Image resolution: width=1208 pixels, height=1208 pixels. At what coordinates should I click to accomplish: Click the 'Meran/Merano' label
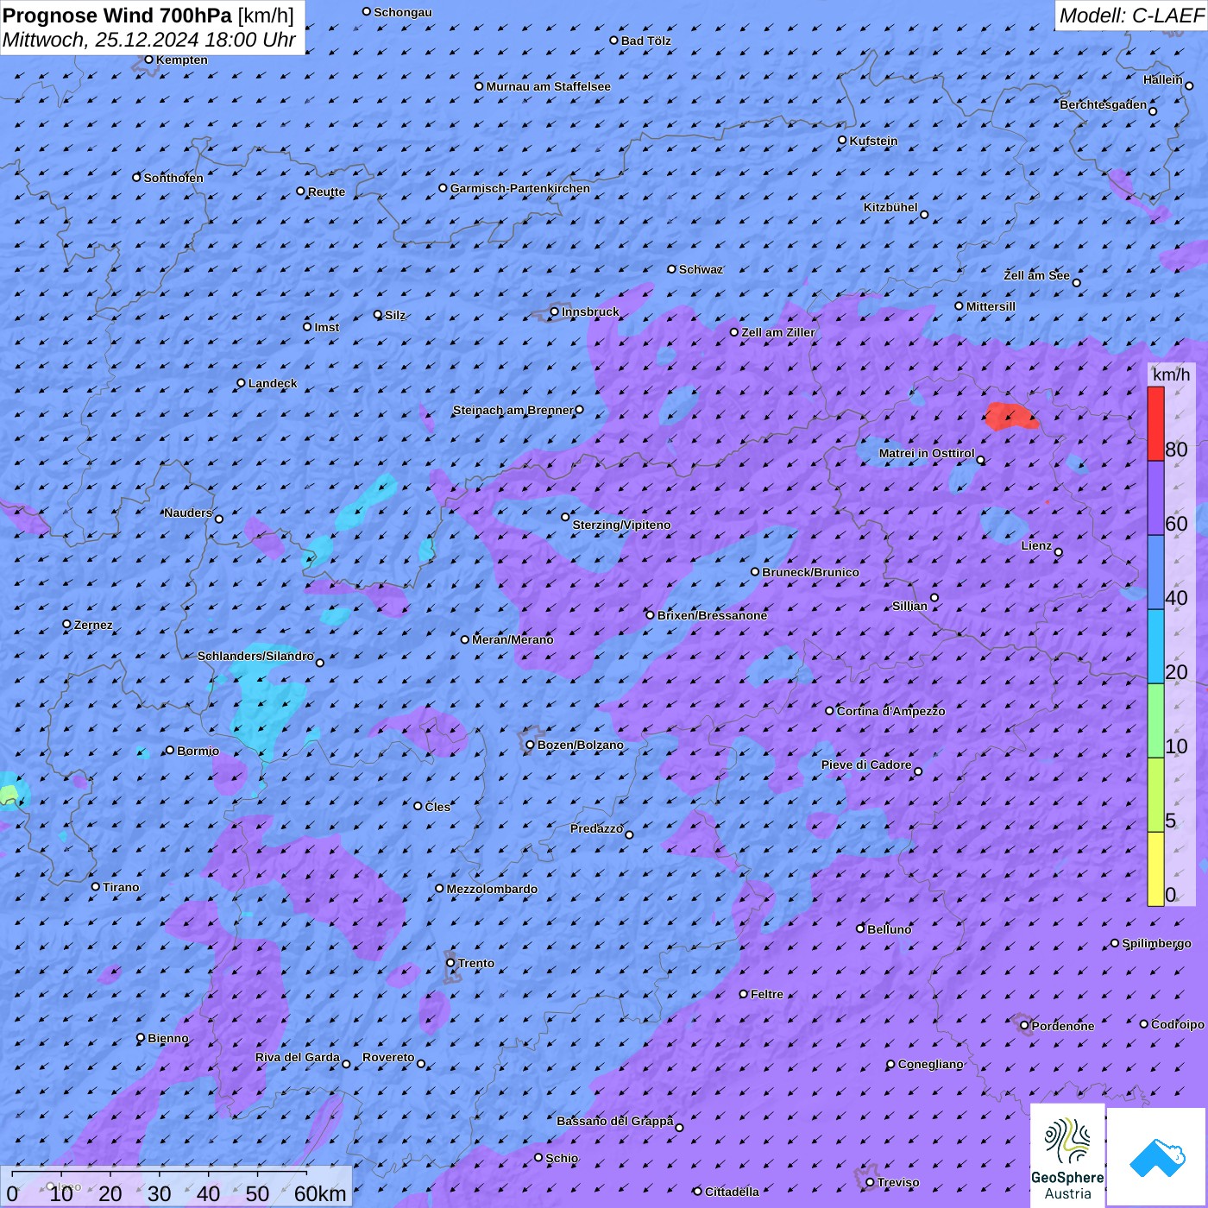coord(513,639)
